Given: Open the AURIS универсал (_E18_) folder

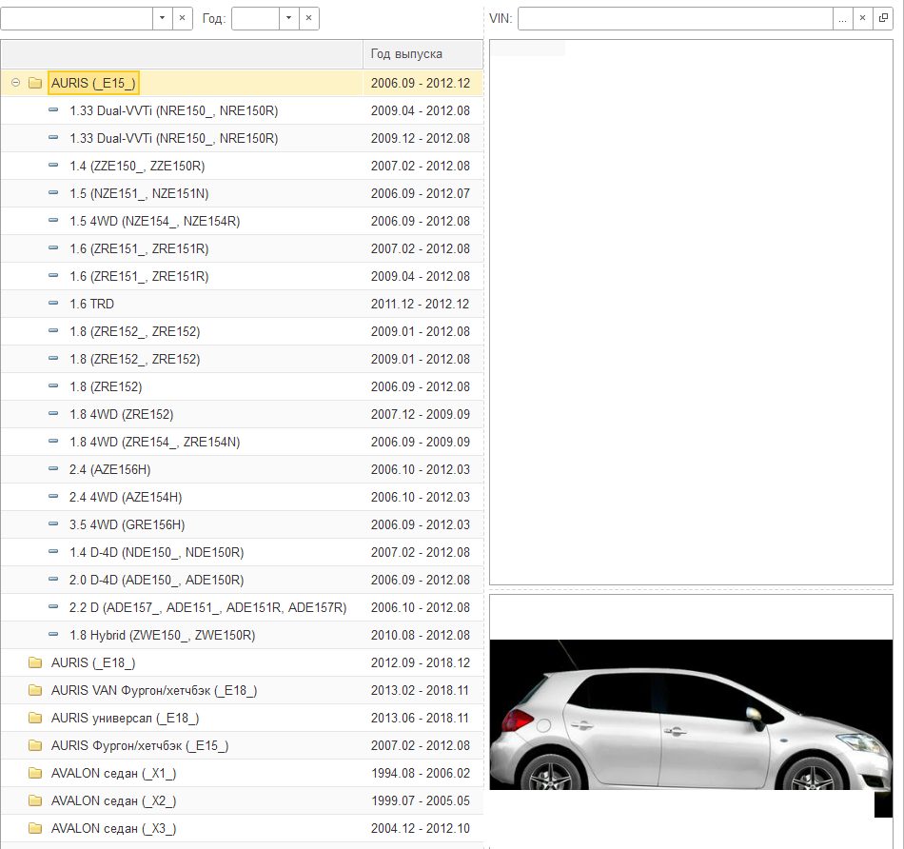Looking at the screenshot, I should (x=35, y=718).
